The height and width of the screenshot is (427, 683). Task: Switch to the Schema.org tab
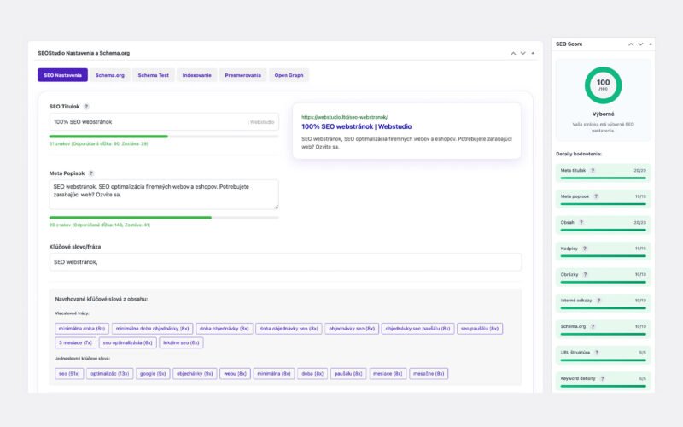[110, 75]
